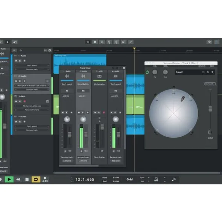Image resolution: width=222 pixels, height=222 pixels.
Task: Click the waveform icon beside track list gear
Action: pos(45,50)
